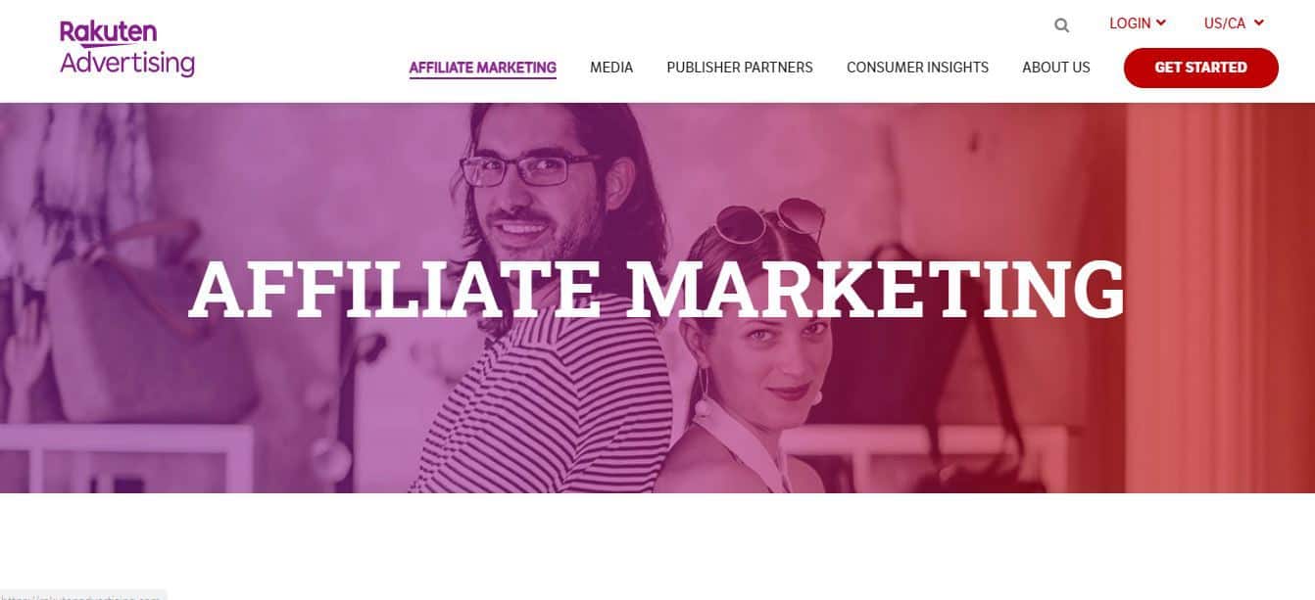Visit the ABOUT US page
Viewport: 1315px width, 600px height.
pyautogui.click(x=1056, y=68)
